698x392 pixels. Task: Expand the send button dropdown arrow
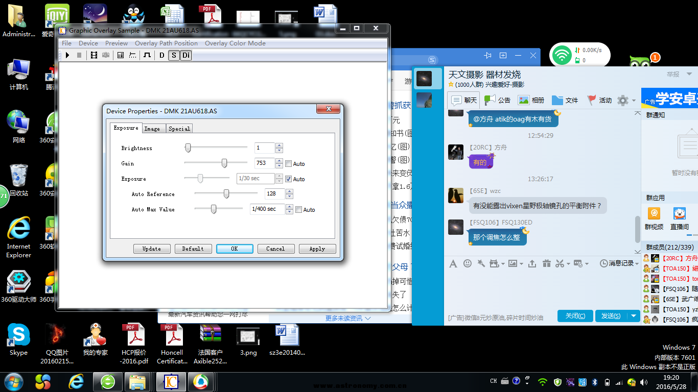(634, 316)
